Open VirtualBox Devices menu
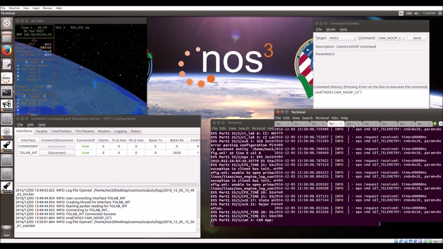 pos(47,8)
